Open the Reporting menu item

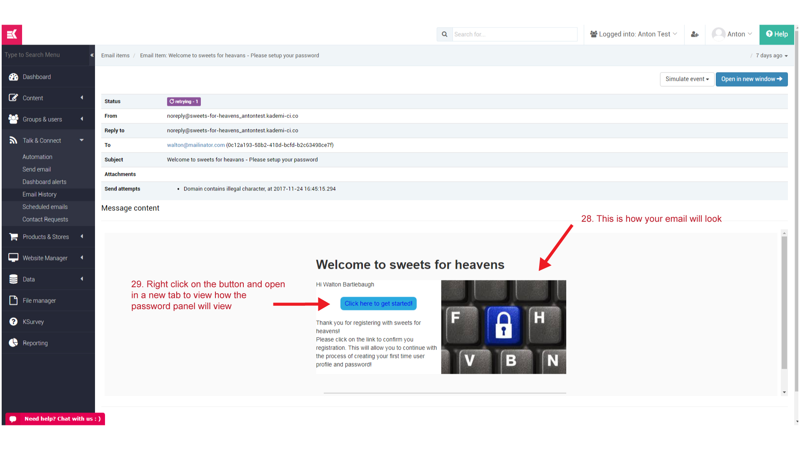(48, 343)
